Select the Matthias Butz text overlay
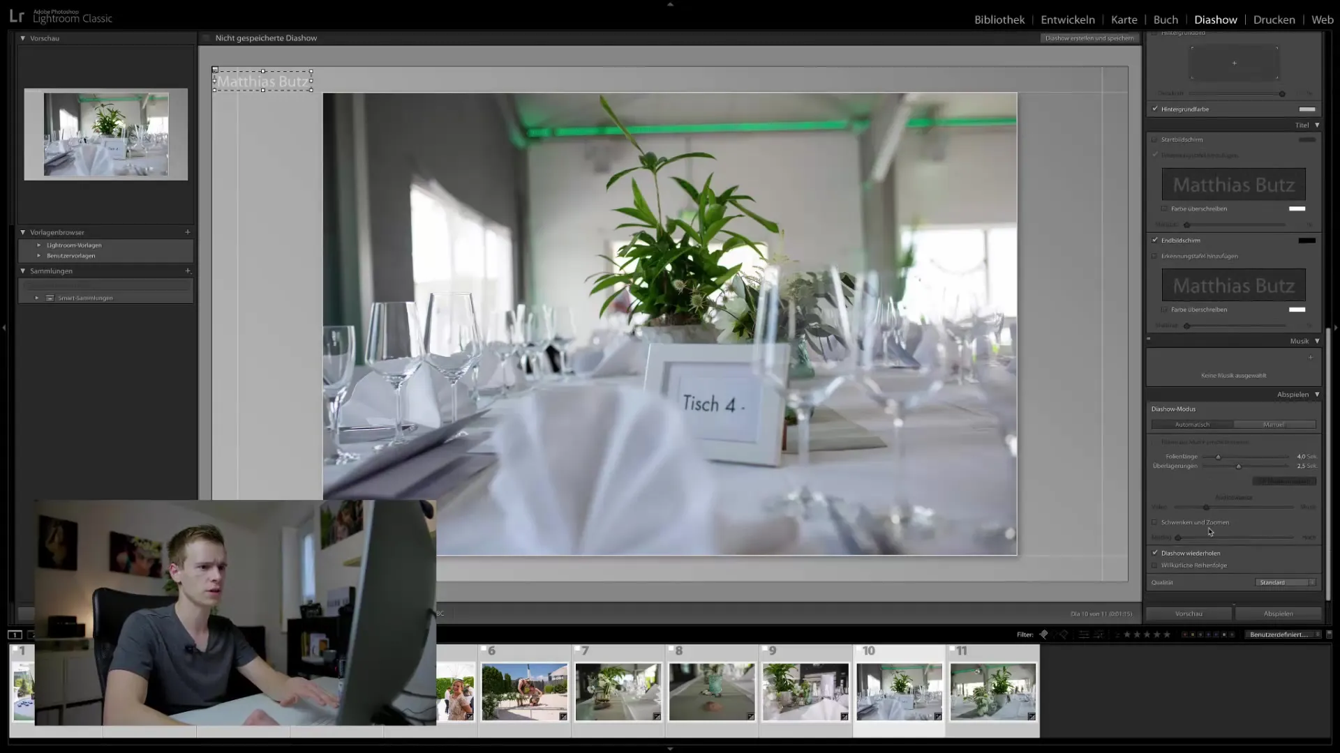 [x=262, y=81]
